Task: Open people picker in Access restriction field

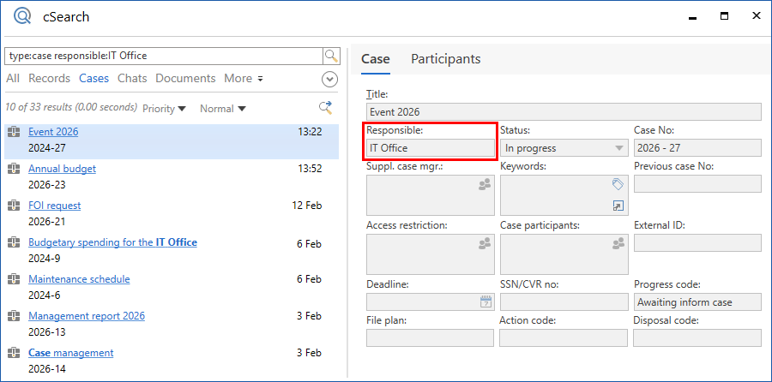Action: click(486, 243)
